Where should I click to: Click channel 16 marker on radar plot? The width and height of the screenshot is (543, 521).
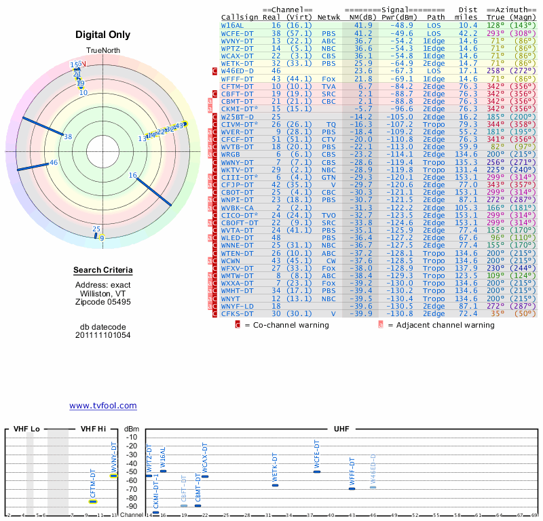pyautogui.click(x=133, y=175)
